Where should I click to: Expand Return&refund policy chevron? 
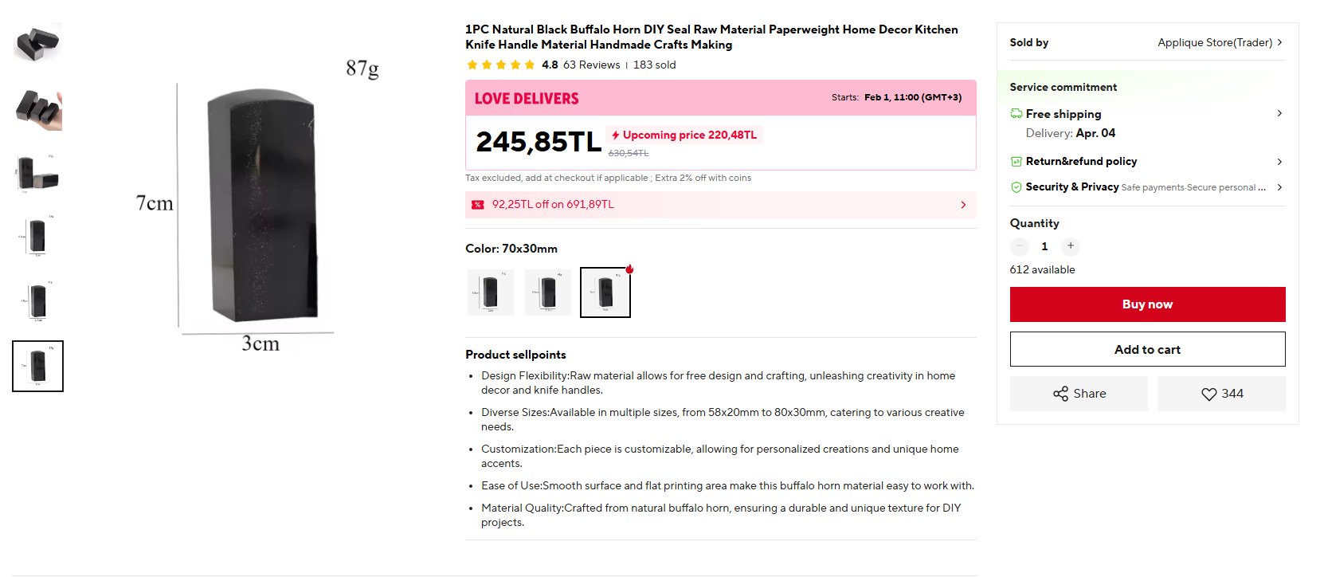click(x=1279, y=162)
